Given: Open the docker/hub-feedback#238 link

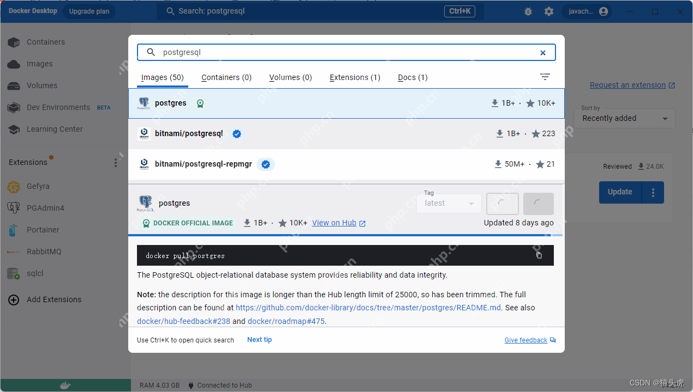Looking at the screenshot, I should click(x=183, y=321).
